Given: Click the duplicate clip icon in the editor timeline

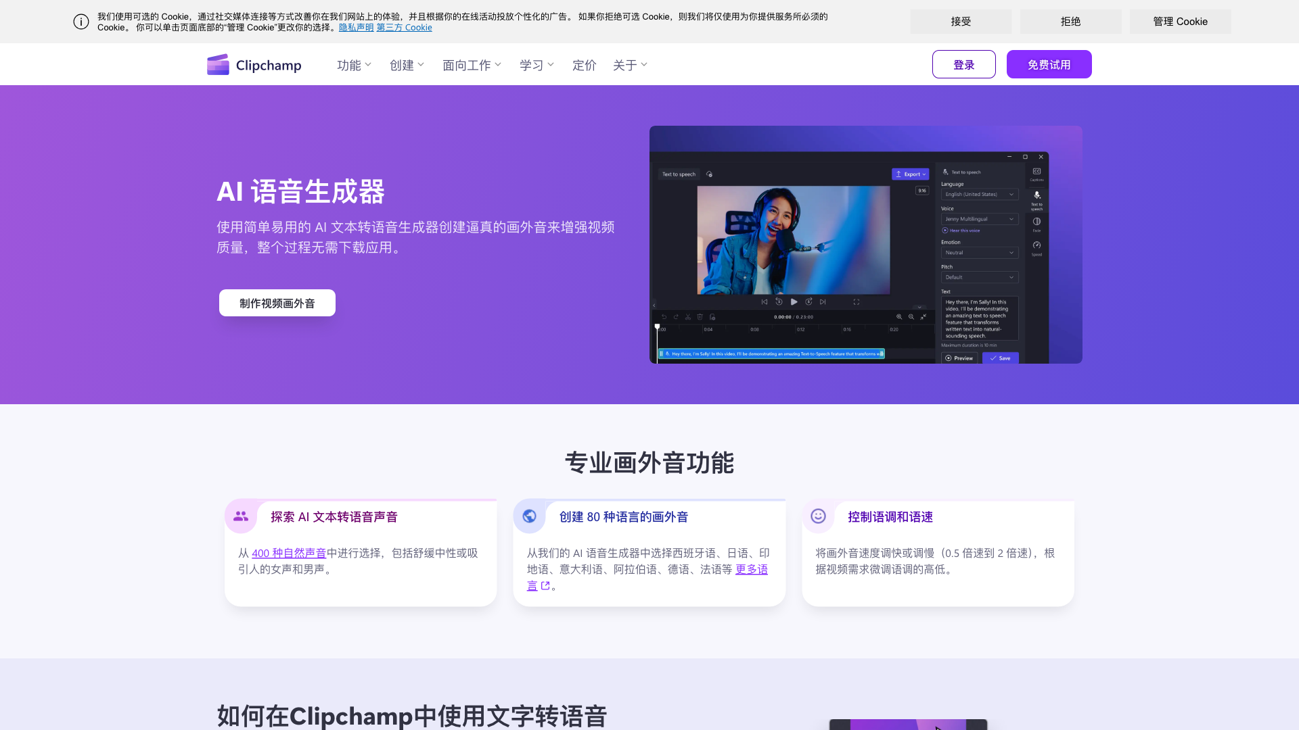Looking at the screenshot, I should pyautogui.click(x=712, y=317).
